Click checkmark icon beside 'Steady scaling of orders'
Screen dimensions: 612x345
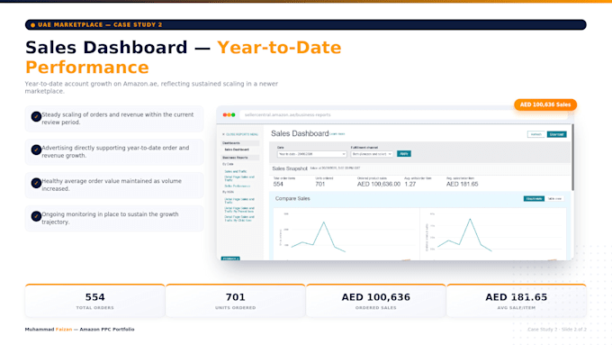36,116
